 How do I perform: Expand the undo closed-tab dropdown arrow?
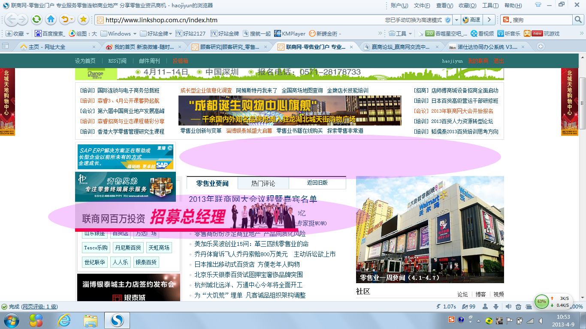pos(72,19)
